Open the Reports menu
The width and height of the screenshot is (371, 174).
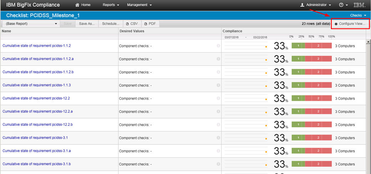[111, 5]
